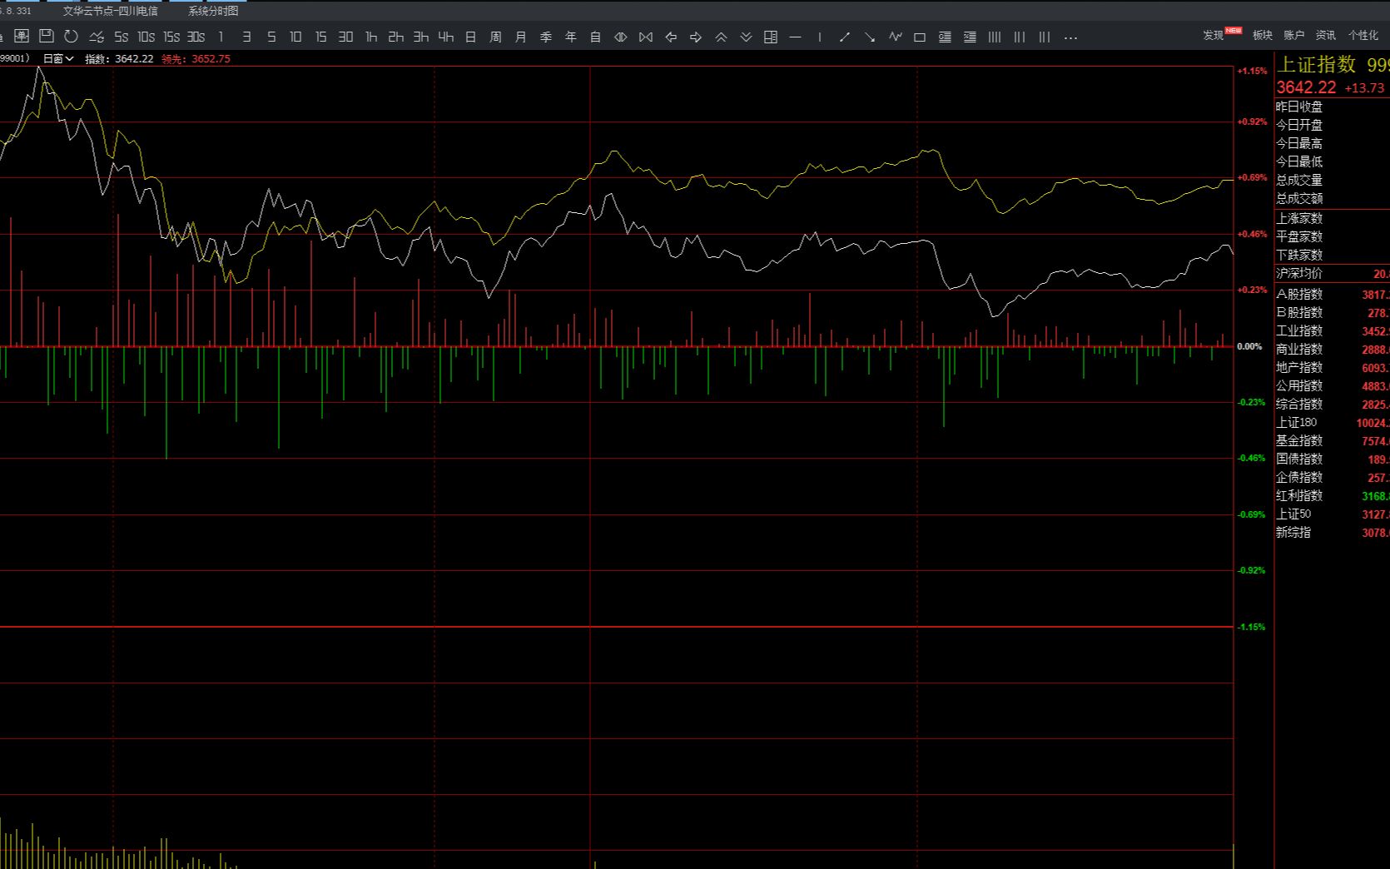Select the rising trend line tool
Viewport: 1390px width, 869px height.
pyautogui.click(x=845, y=37)
